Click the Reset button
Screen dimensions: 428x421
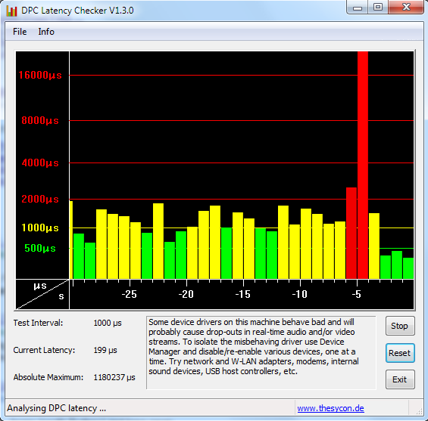tap(400, 353)
